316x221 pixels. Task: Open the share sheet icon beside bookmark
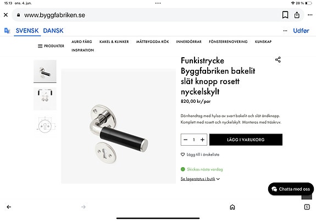(297, 15)
